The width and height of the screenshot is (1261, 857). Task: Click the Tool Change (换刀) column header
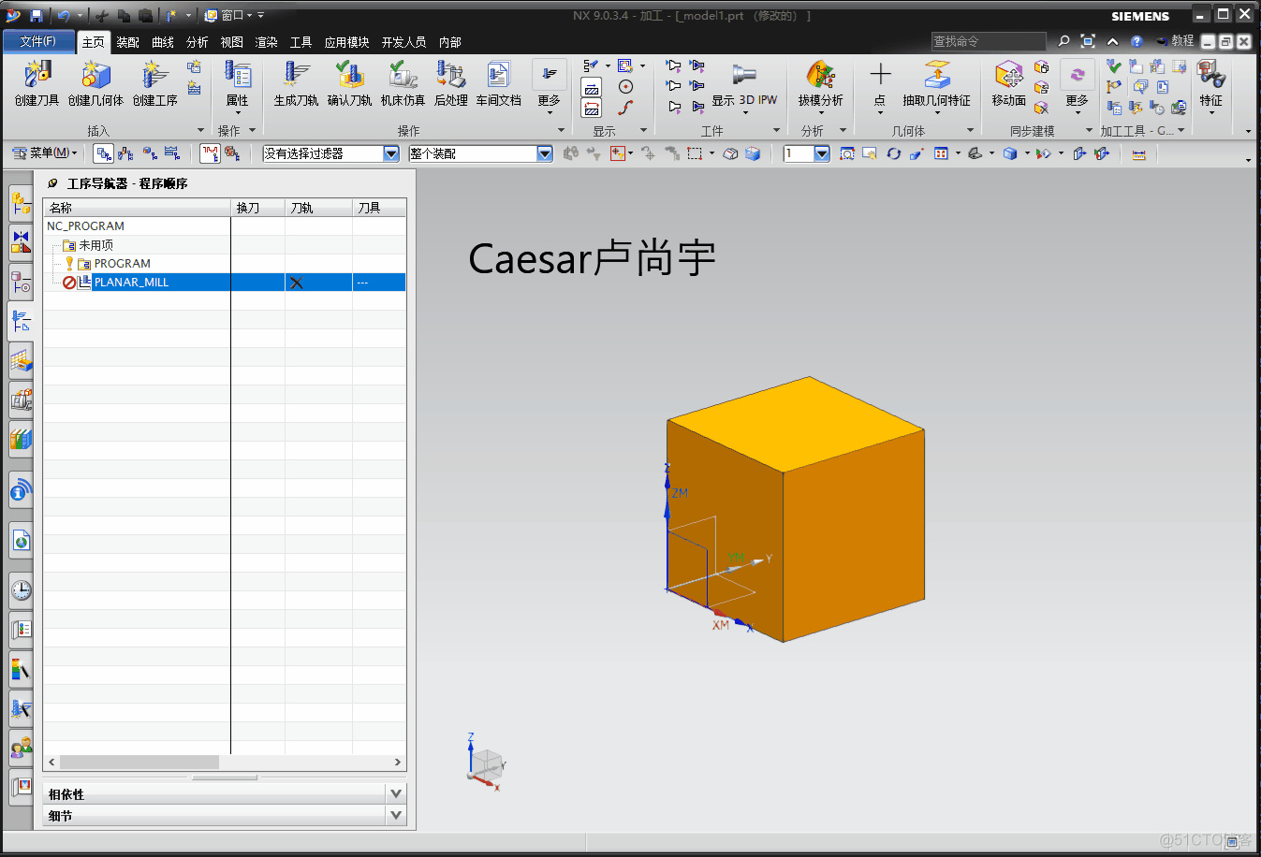pos(257,208)
